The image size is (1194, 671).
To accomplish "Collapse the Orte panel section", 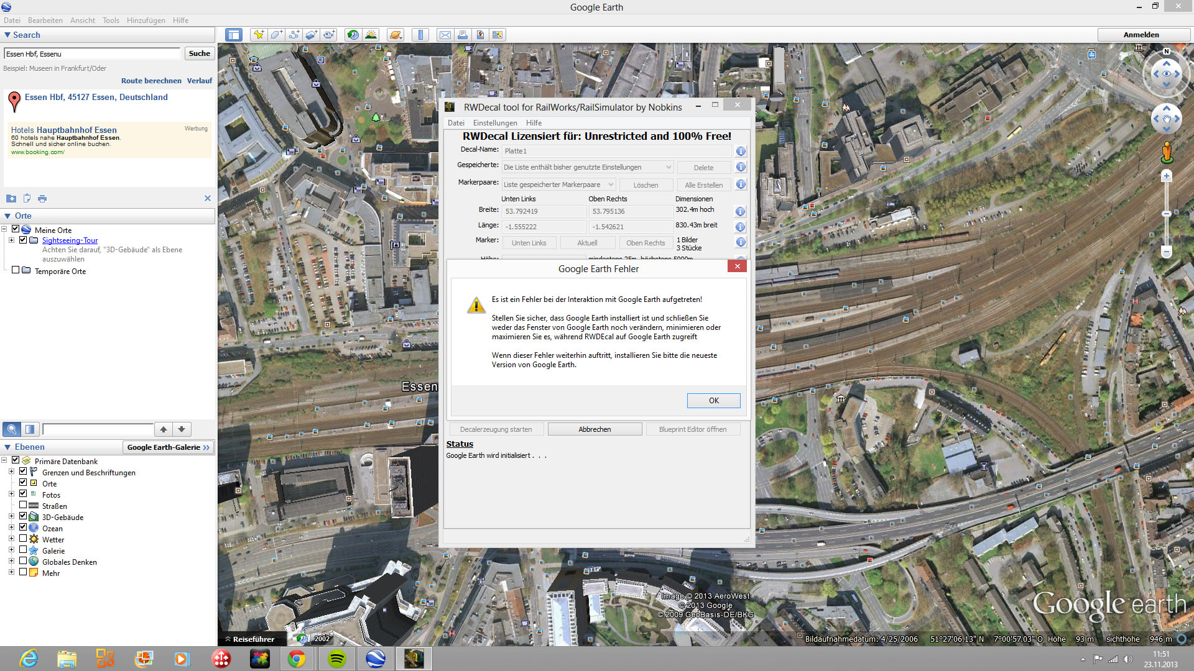I will point(7,216).
